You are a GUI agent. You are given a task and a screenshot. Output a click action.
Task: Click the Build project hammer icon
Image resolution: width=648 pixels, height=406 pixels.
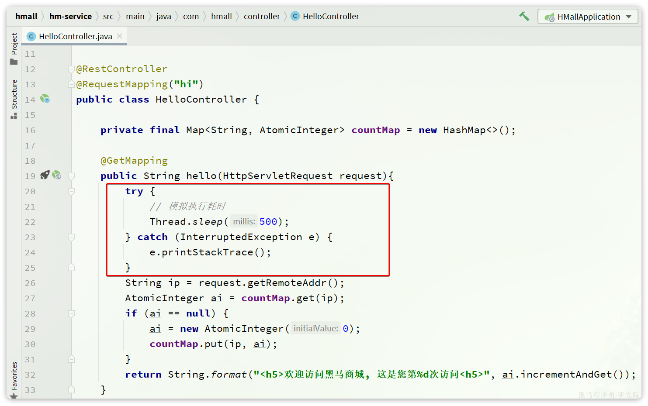pos(524,17)
